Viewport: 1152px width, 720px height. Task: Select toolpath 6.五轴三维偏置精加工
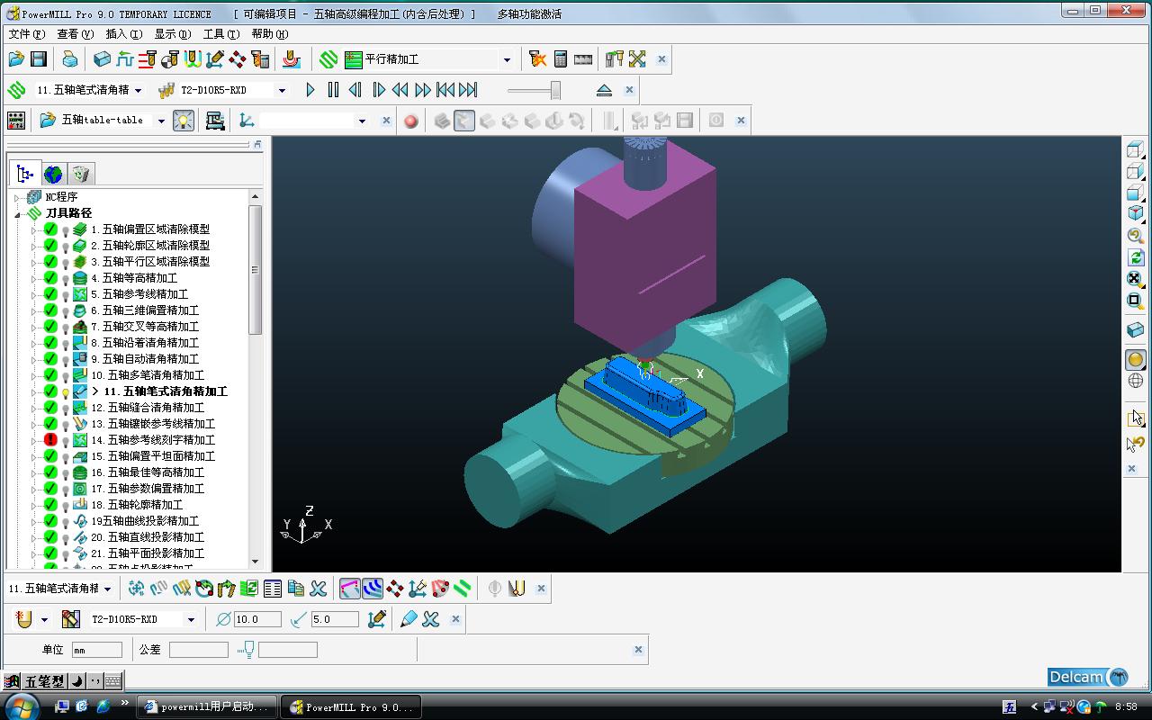[x=145, y=310]
